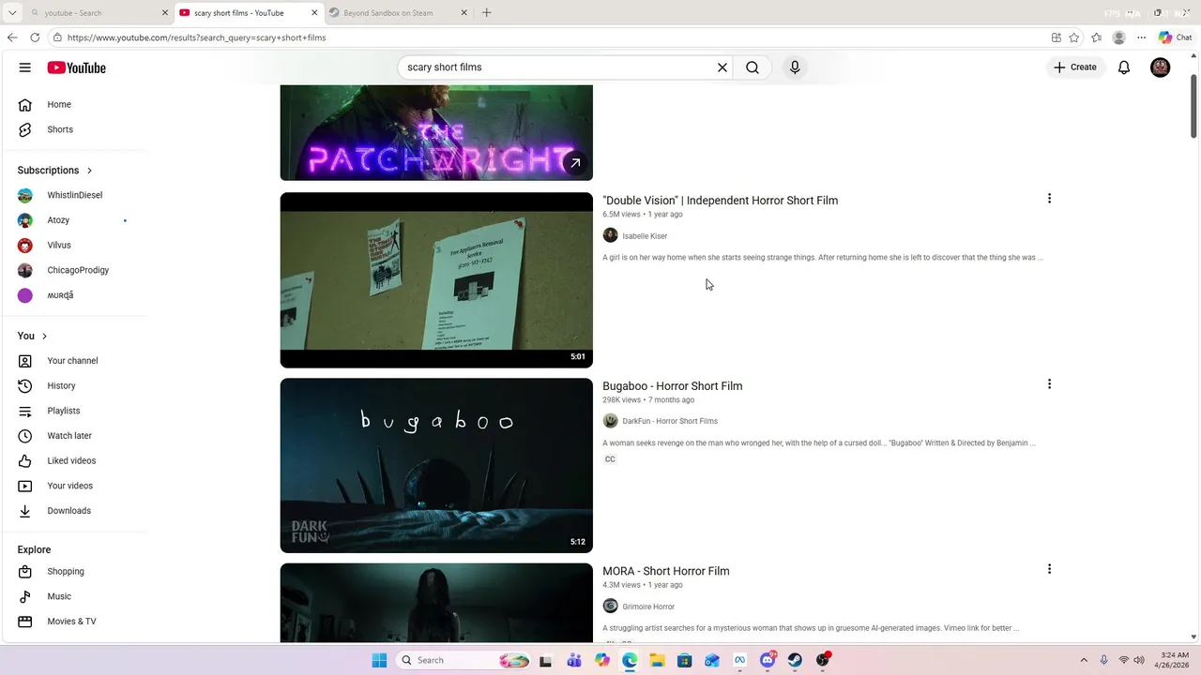
Task: Click the YouTube logo
Action: pos(76,67)
